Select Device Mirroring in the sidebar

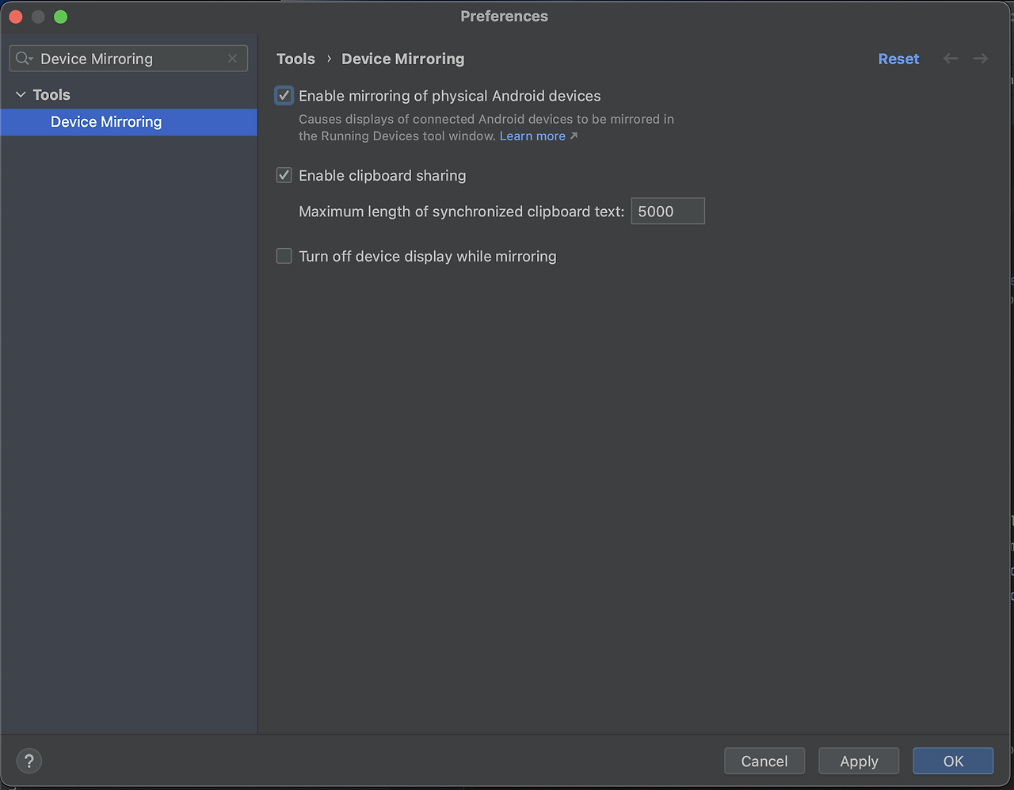coord(106,122)
